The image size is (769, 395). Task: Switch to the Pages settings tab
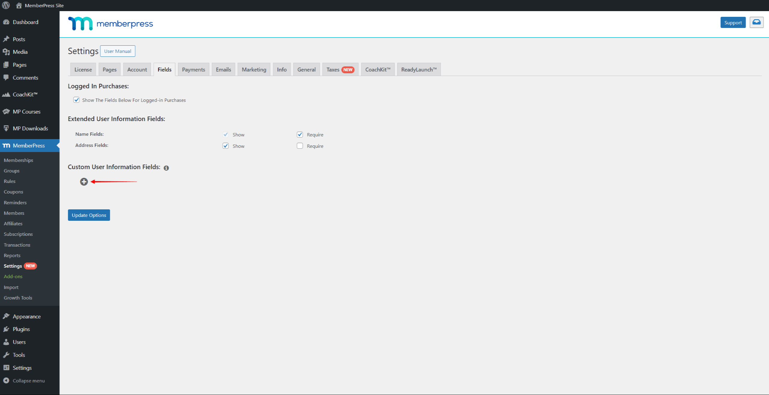point(109,69)
